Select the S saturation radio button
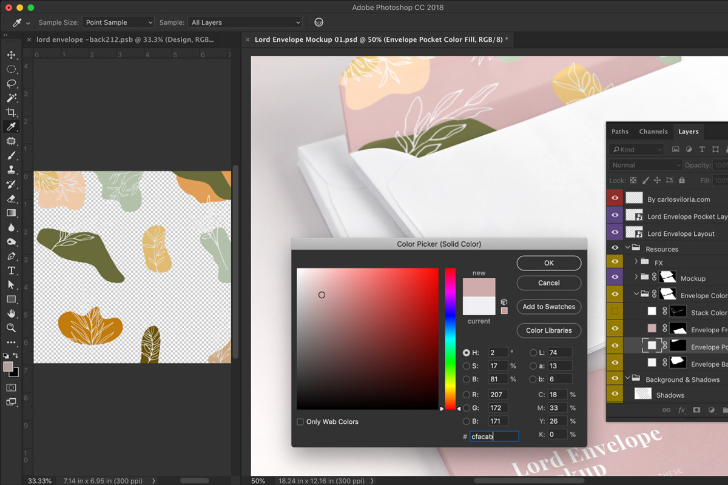This screenshot has width=728, height=485. click(x=467, y=366)
